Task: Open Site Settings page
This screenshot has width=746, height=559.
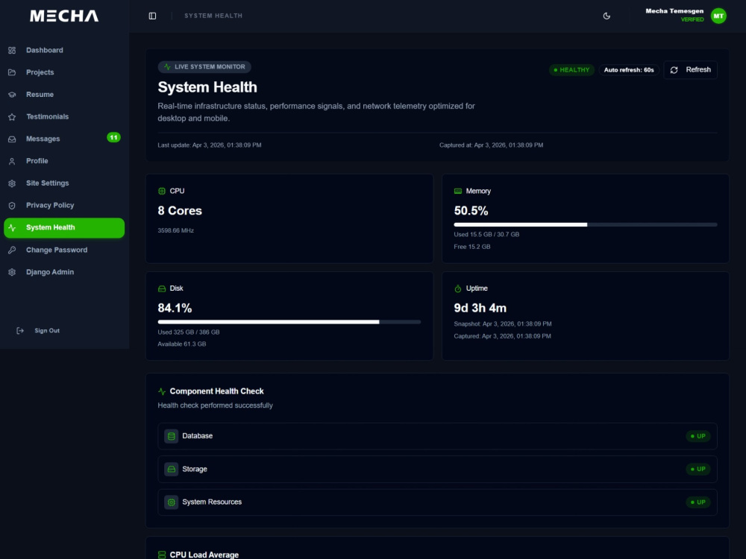Action: (64, 183)
